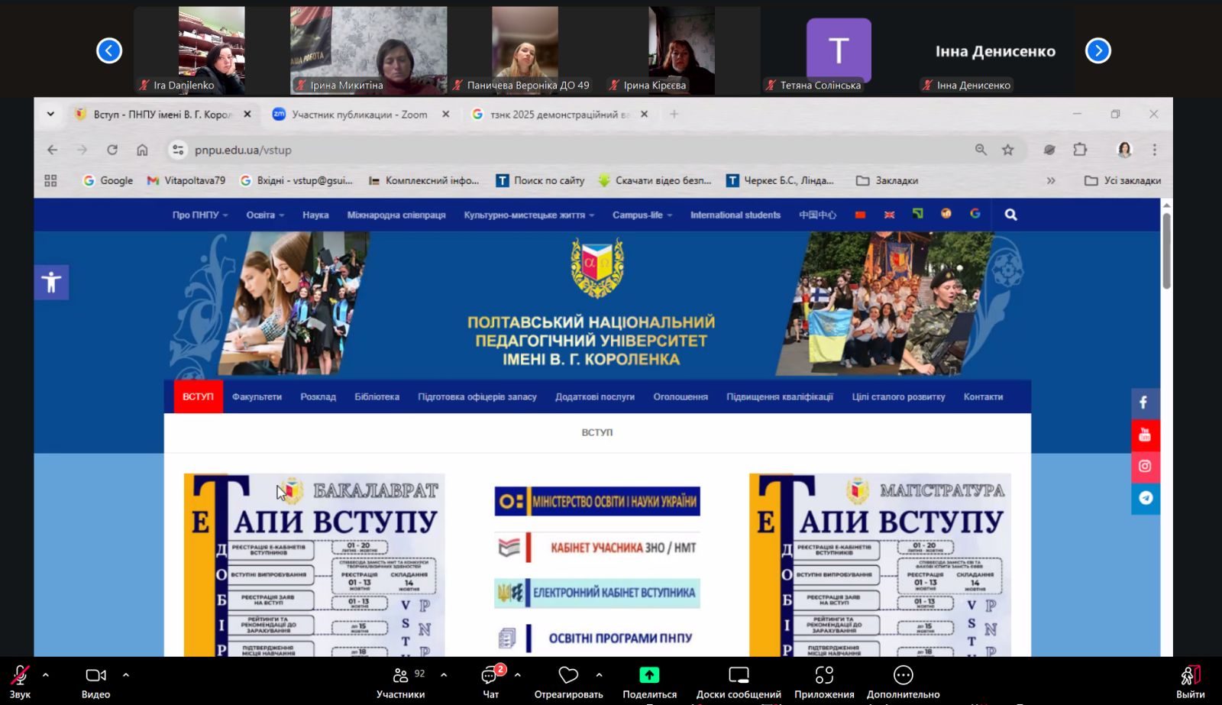Open the Zoom Chat panel
Image resolution: width=1222 pixels, height=705 pixels.
[490, 676]
